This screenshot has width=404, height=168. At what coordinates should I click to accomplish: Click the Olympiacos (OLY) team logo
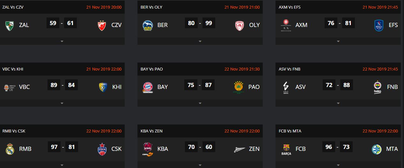(240, 25)
